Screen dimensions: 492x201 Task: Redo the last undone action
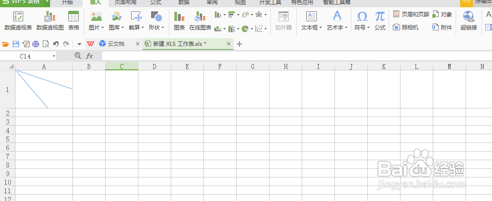[66, 44]
